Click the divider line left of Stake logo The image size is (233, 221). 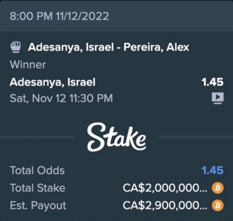pyautogui.click(x=37, y=137)
